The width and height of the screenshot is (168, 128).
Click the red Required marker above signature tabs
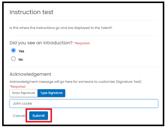click(18, 86)
